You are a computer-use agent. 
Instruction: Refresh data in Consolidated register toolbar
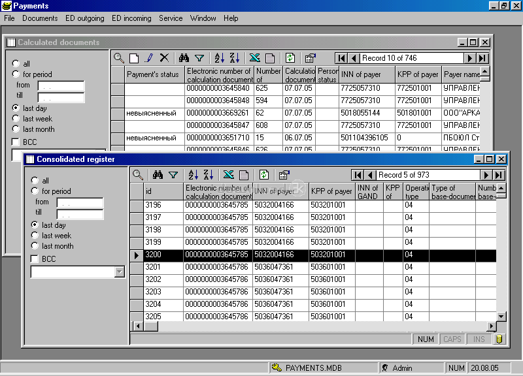click(x=264, y=175)
